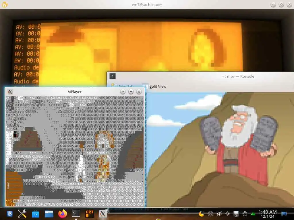Maximize the MPlayer window
The height and width of the screenshot is (220, 294).
click(131, 92)
